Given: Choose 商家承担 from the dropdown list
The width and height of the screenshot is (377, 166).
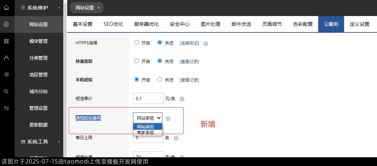Looking at the screenshot, I should click(145, 133).
